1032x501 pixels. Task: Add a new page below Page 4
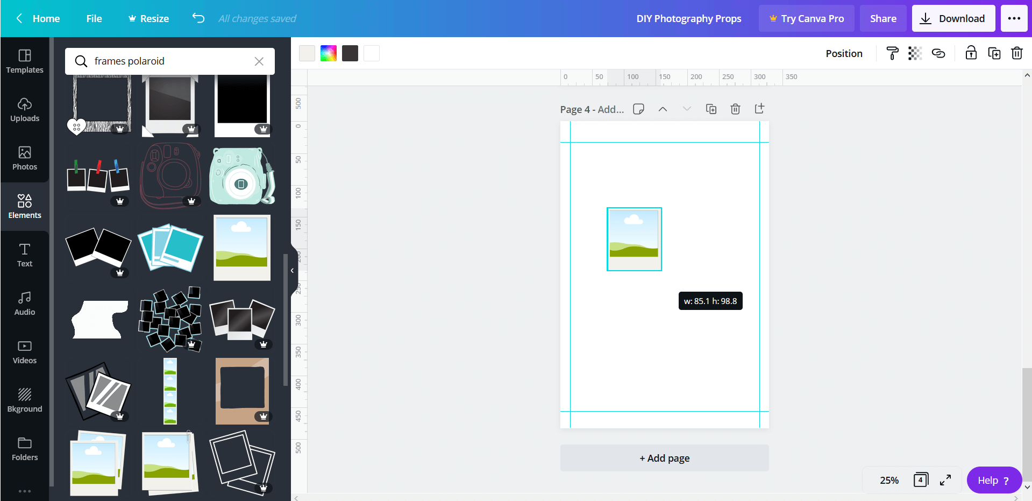click(664, 458)
